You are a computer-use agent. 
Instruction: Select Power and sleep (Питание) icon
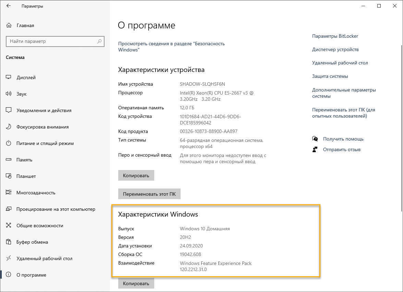tap(8, 143)
